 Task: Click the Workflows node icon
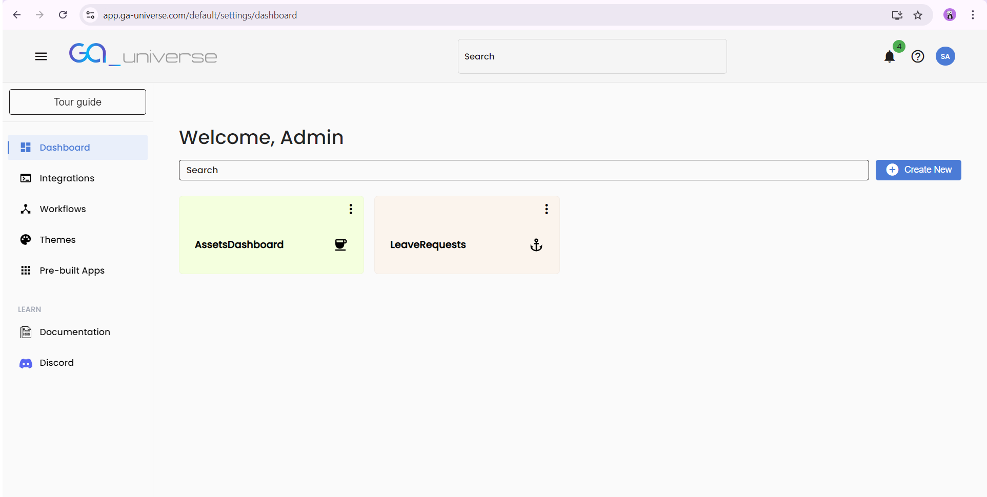[x=26, y=209]
